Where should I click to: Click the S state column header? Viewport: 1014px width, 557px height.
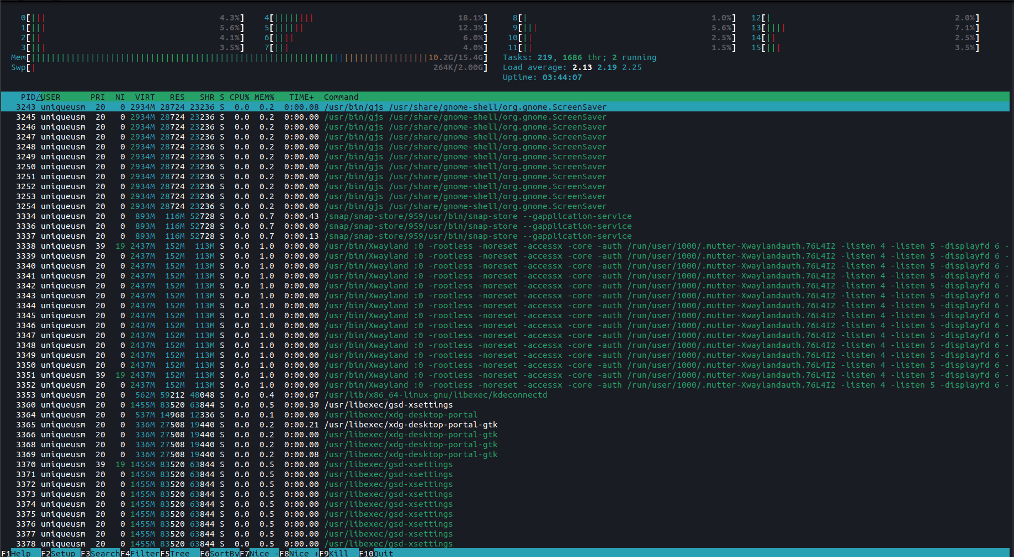[x=222, y=97]
